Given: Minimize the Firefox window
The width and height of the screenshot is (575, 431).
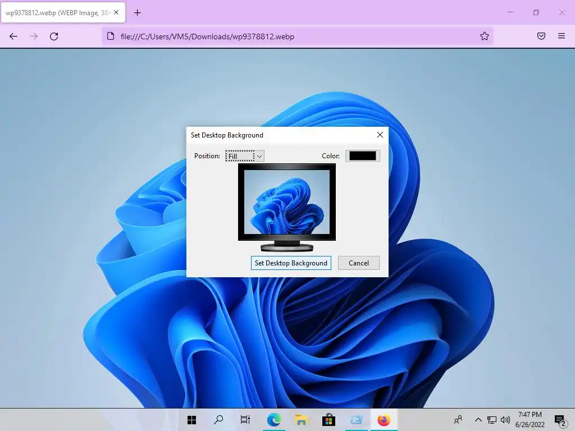Looking at the screenshot, I should click(510, 12).
